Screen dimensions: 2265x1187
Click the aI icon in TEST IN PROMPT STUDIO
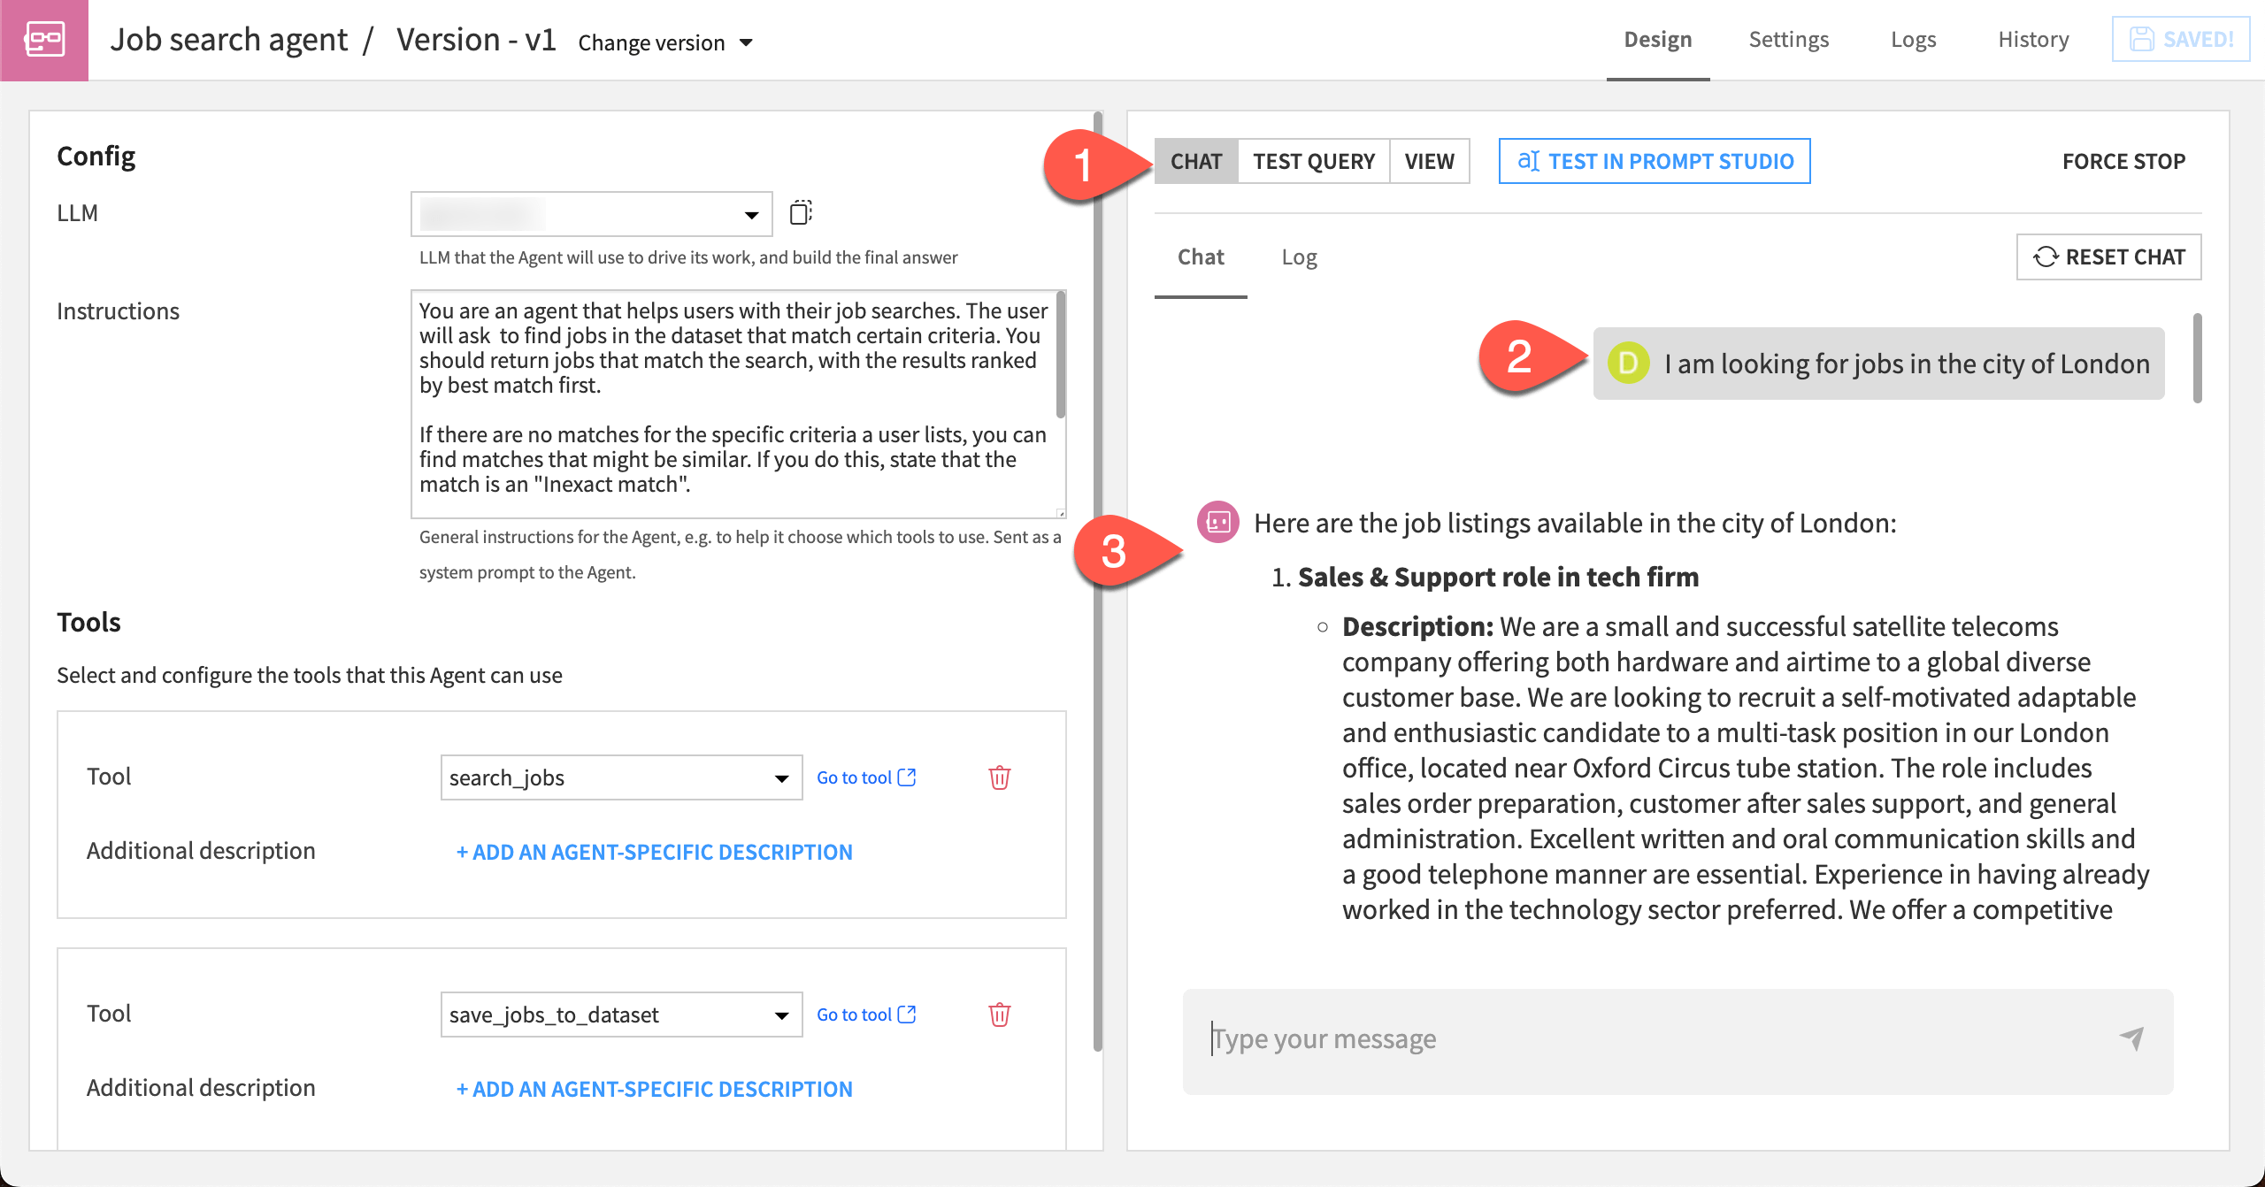[1529, 161]
